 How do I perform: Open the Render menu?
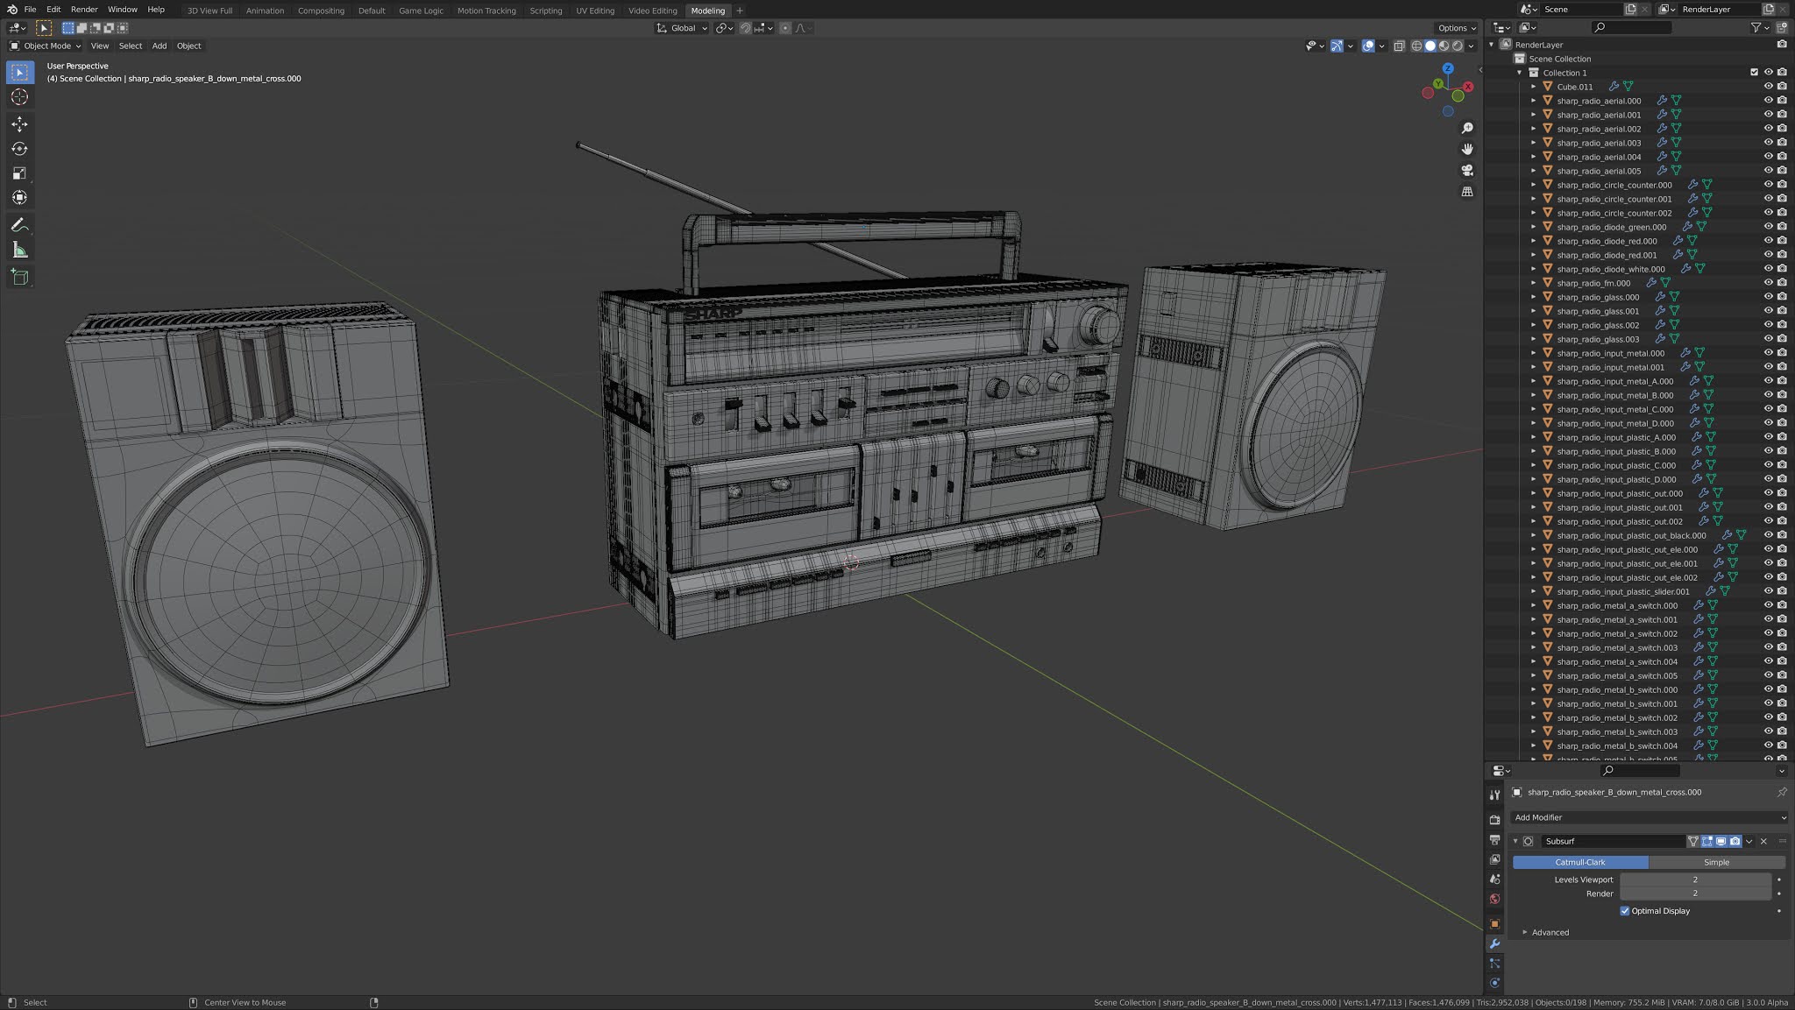[x=83, y=10]
